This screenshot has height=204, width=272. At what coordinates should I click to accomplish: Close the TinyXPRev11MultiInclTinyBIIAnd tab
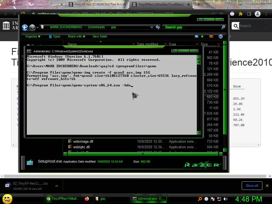click(x=189, y=5)
